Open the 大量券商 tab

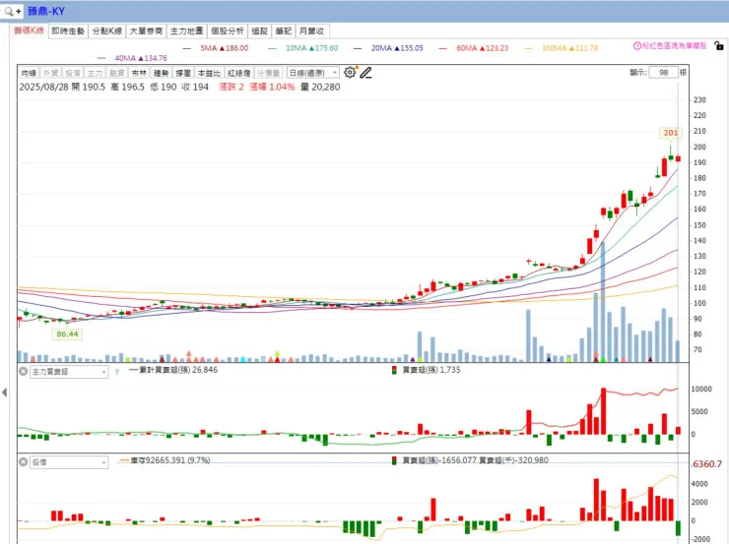pos(146,31)
